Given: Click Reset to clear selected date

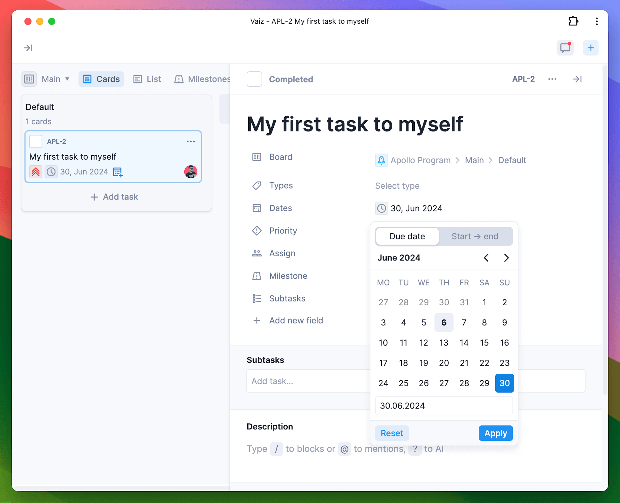Looking at the screenshot, I should pos(392,433).
